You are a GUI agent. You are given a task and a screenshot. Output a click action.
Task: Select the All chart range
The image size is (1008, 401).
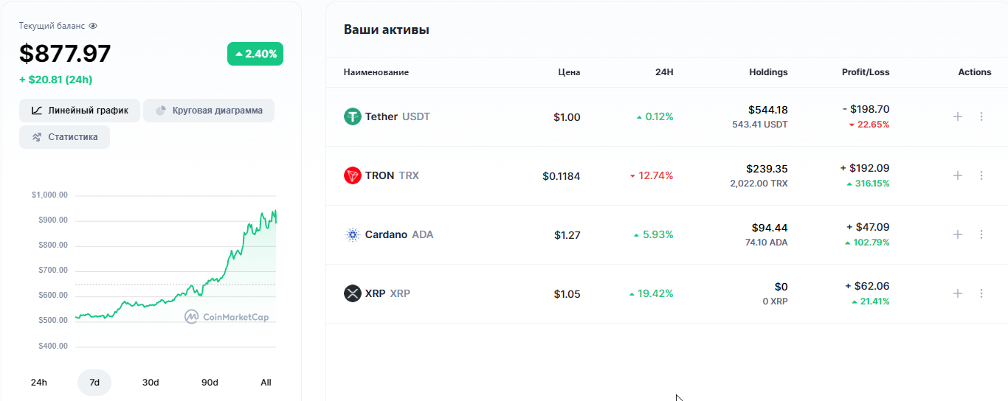click(x=266, y=383)
